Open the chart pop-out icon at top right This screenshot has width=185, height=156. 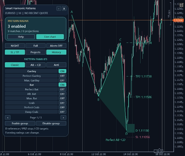click(x=182, y=5)
